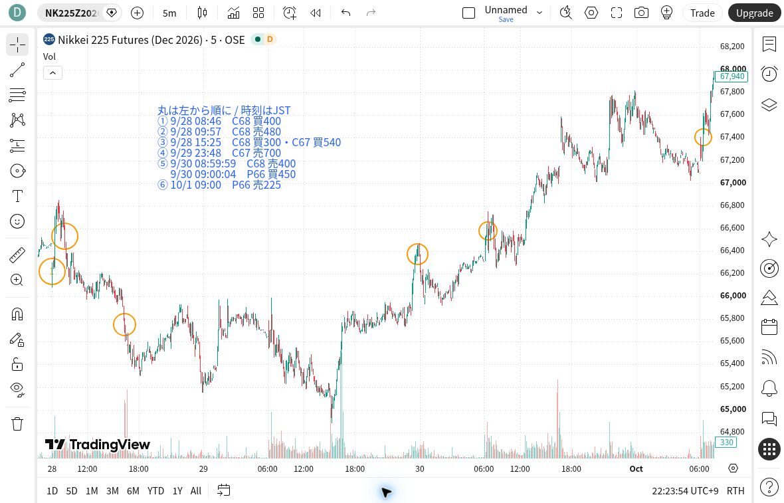The width and height of the screenshot is (784, 503).
Task: Toggle magnet mode for drawings
Action: coord(17,314)
